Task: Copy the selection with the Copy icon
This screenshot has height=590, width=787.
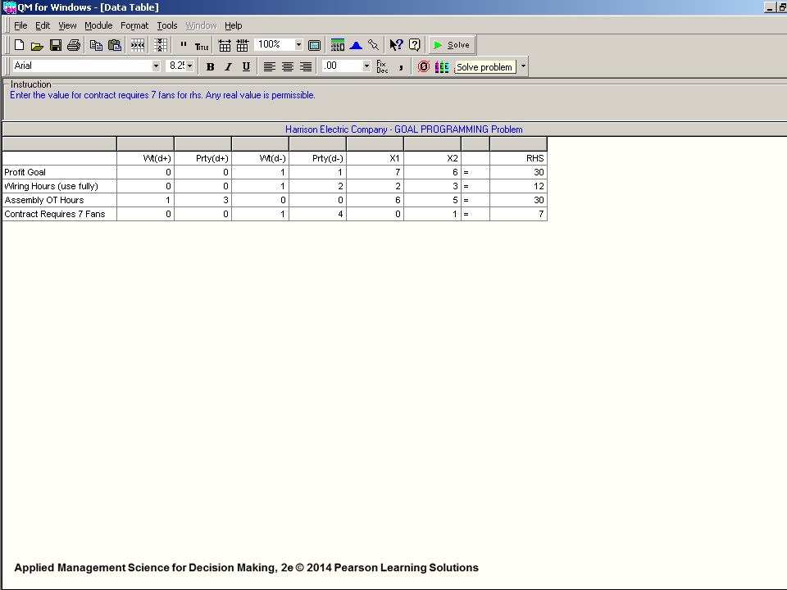Action: click(96, 45)
